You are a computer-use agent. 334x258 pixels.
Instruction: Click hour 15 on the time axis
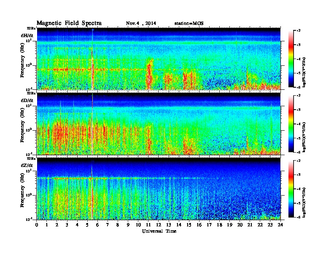[x=189, y=225]
